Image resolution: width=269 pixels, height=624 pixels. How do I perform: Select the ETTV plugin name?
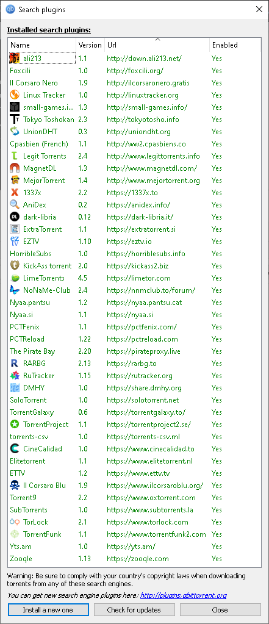pyautogui.click(x=17, y=473)
